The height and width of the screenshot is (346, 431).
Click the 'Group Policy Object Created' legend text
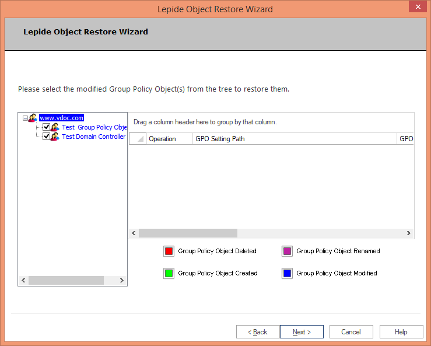(x=218, y=274)
